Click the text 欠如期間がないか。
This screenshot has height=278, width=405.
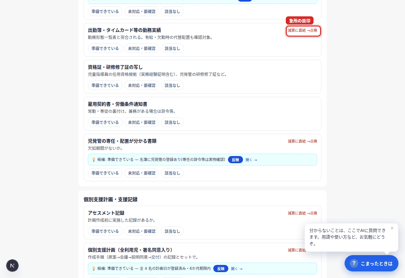pos(105,148)
